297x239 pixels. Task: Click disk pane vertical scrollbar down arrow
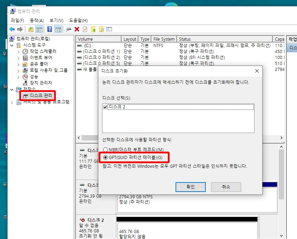(281, 236)
